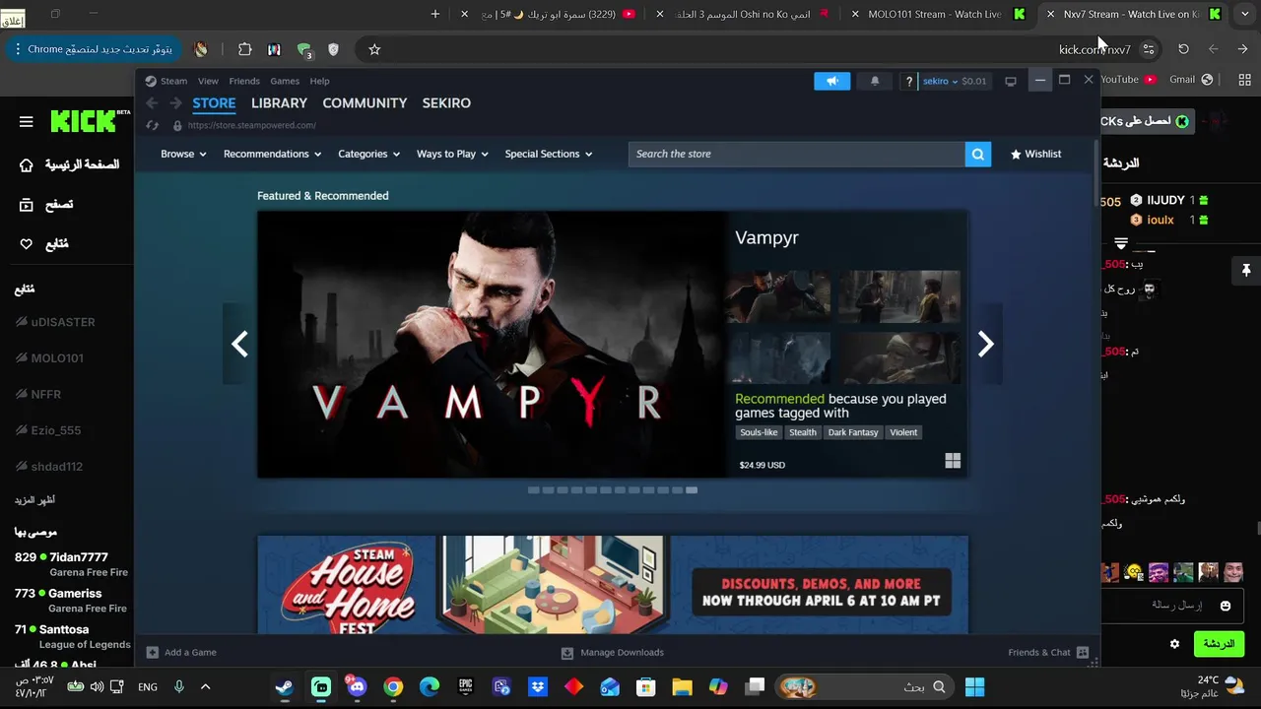This screenshot has height=709, width=1261.
Task: Open Chrome three-dot update menu
Action: [x=18, y=49]
